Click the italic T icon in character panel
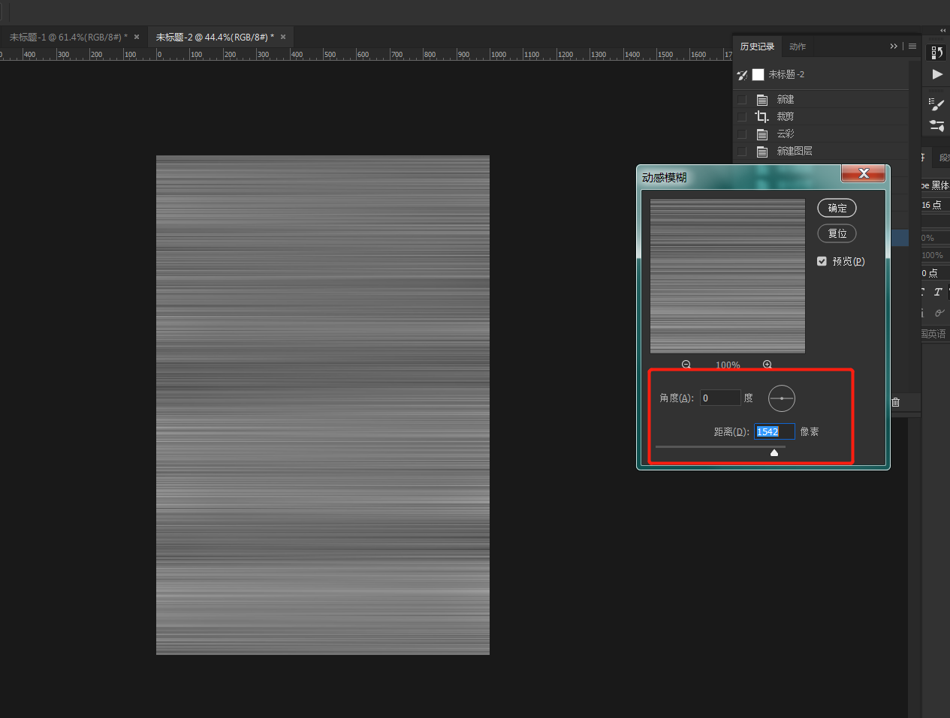 (937, 292)
